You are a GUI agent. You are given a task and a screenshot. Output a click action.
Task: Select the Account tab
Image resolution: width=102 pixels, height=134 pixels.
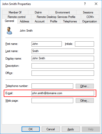coord(39,21)
